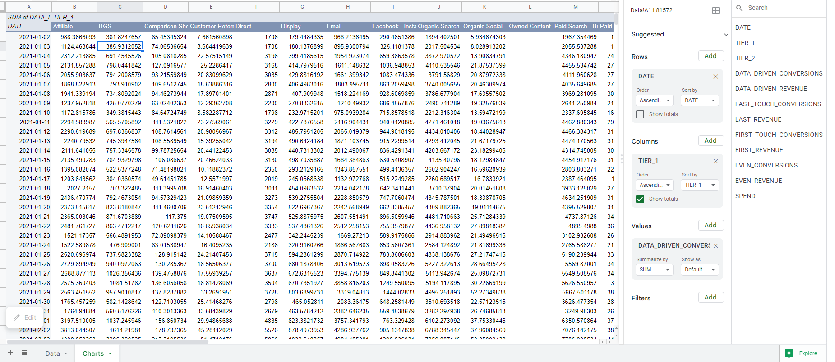The height and width of the screenshot is (362, 835).
Task: Open the Explore panel icon
Action: pos(789,353)
